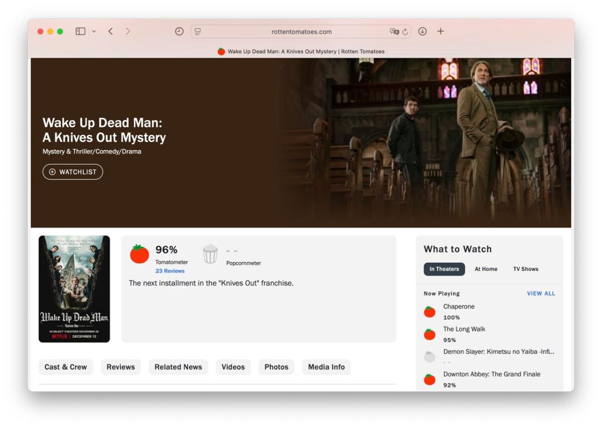
Task: Jump to Cast & Crew section
Action: [x=66, y=367]
